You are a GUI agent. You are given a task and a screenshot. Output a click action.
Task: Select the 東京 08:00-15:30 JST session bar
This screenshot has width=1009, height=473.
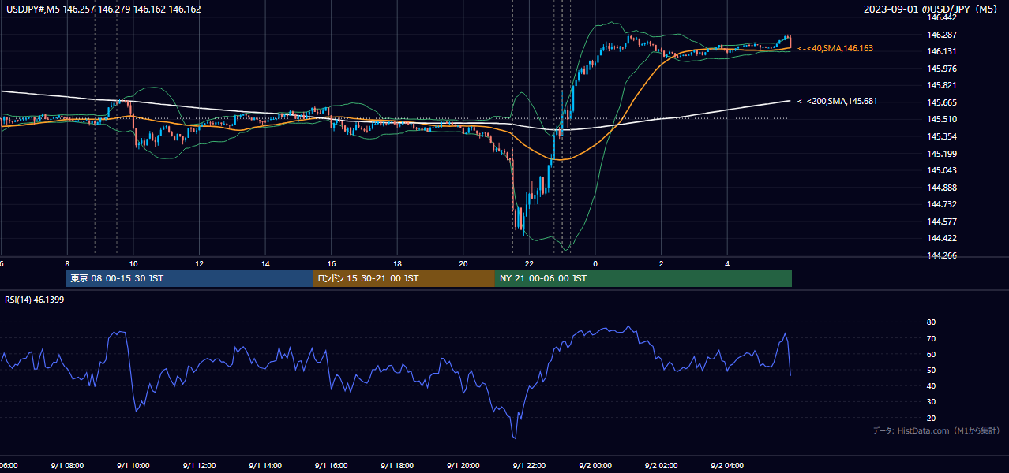(x=189, y=278)
